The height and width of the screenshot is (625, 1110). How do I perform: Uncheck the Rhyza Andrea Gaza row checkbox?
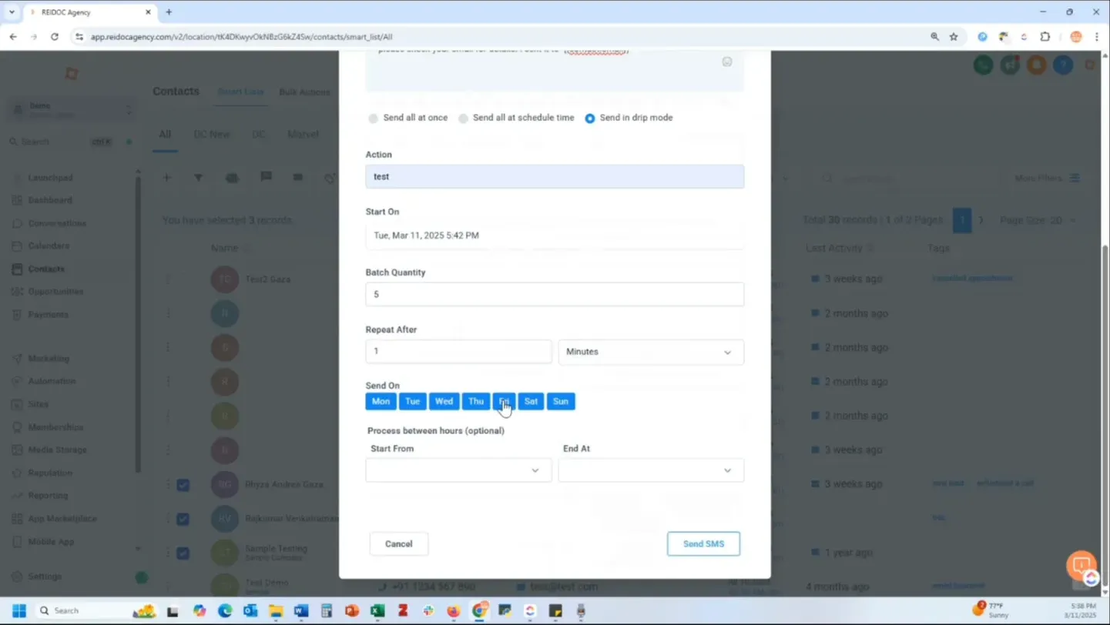(183, 485)
